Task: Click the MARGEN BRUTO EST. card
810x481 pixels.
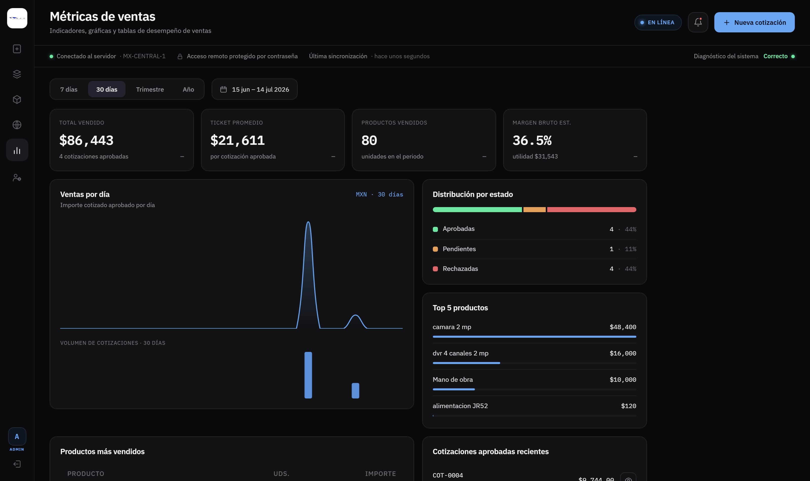Action: point(575,140)
